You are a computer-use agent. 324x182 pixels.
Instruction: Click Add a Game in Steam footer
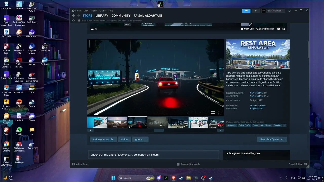(80, 164)
